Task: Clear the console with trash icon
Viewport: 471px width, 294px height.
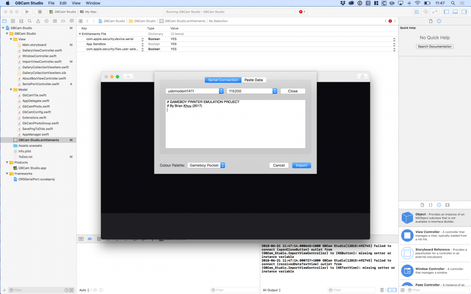Action: [x=382, y=290]
